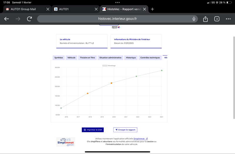
Task: Open the tab switcher showing 3 tabs
Action: pos(217,19)
